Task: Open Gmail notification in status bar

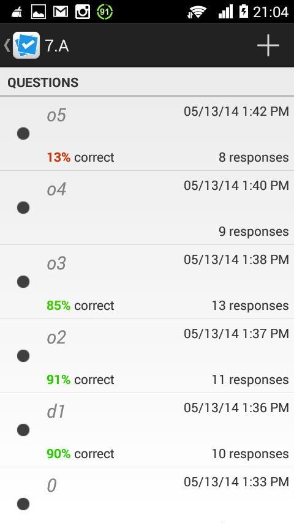Action: click(61, 12)
